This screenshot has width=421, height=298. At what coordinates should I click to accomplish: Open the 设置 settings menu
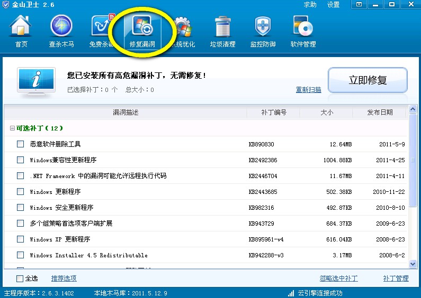(334, 5)
